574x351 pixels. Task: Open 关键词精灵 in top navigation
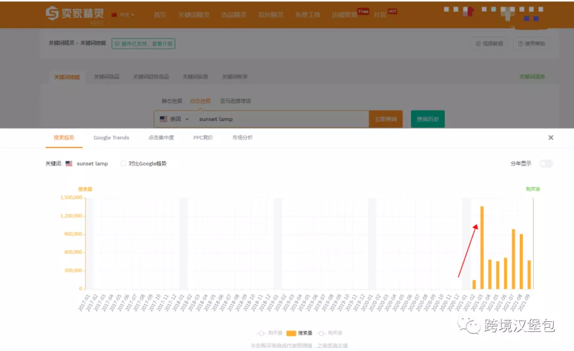point(193,15)
